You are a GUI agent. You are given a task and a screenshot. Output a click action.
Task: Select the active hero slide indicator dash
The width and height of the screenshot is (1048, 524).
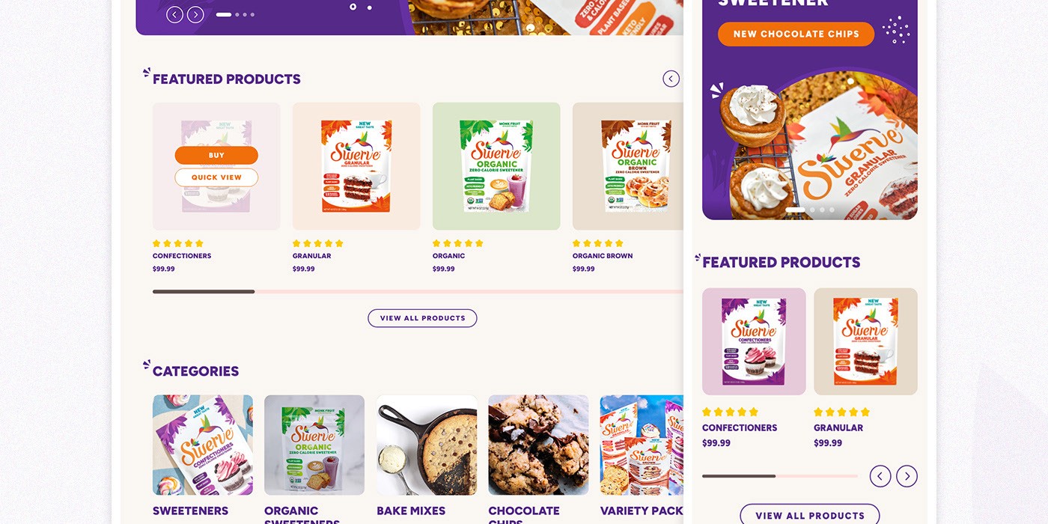224,14
